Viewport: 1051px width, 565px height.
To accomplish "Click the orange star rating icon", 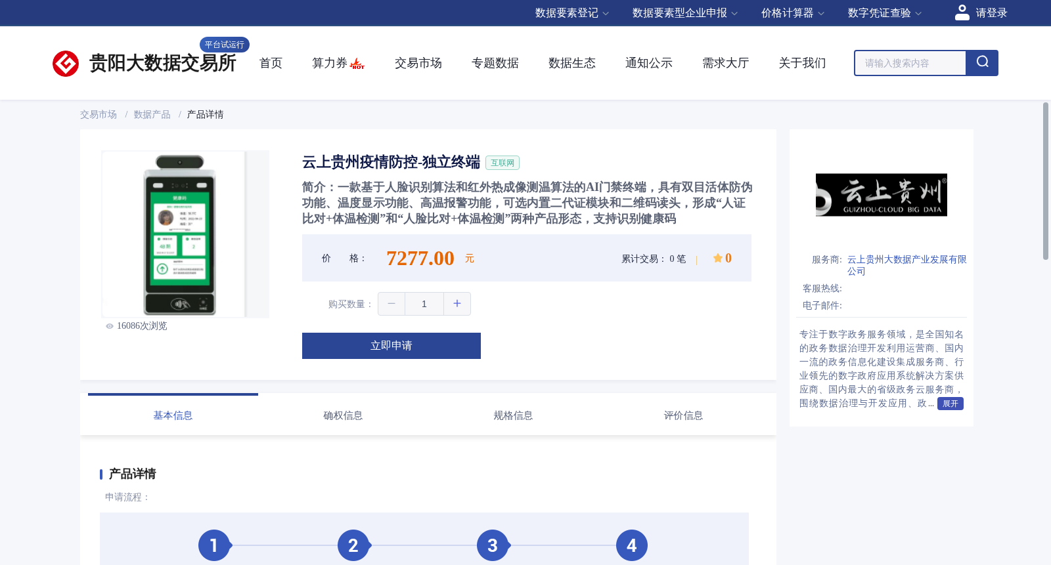I will pyautogui.click(x=718, y=259).
